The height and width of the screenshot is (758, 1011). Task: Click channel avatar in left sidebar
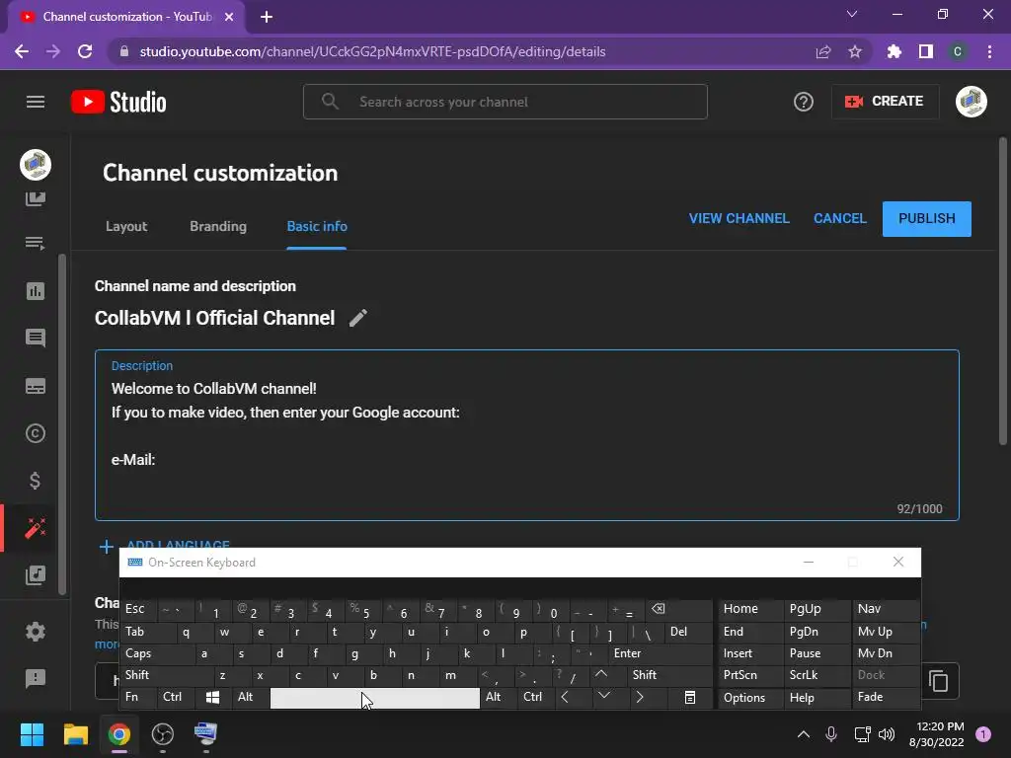click(36, 165)
